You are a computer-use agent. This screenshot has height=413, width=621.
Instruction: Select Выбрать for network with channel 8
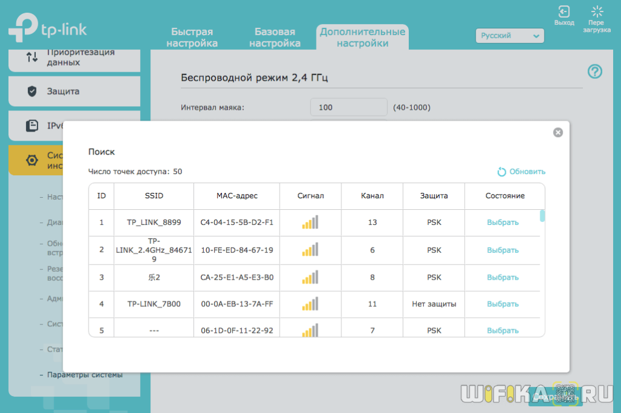pos(503,277)
